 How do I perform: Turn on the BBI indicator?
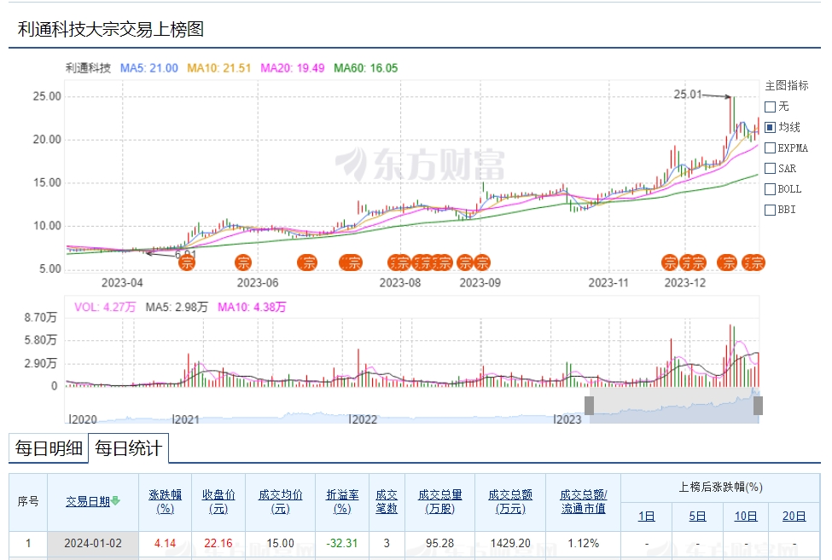(x=770, y=210)
